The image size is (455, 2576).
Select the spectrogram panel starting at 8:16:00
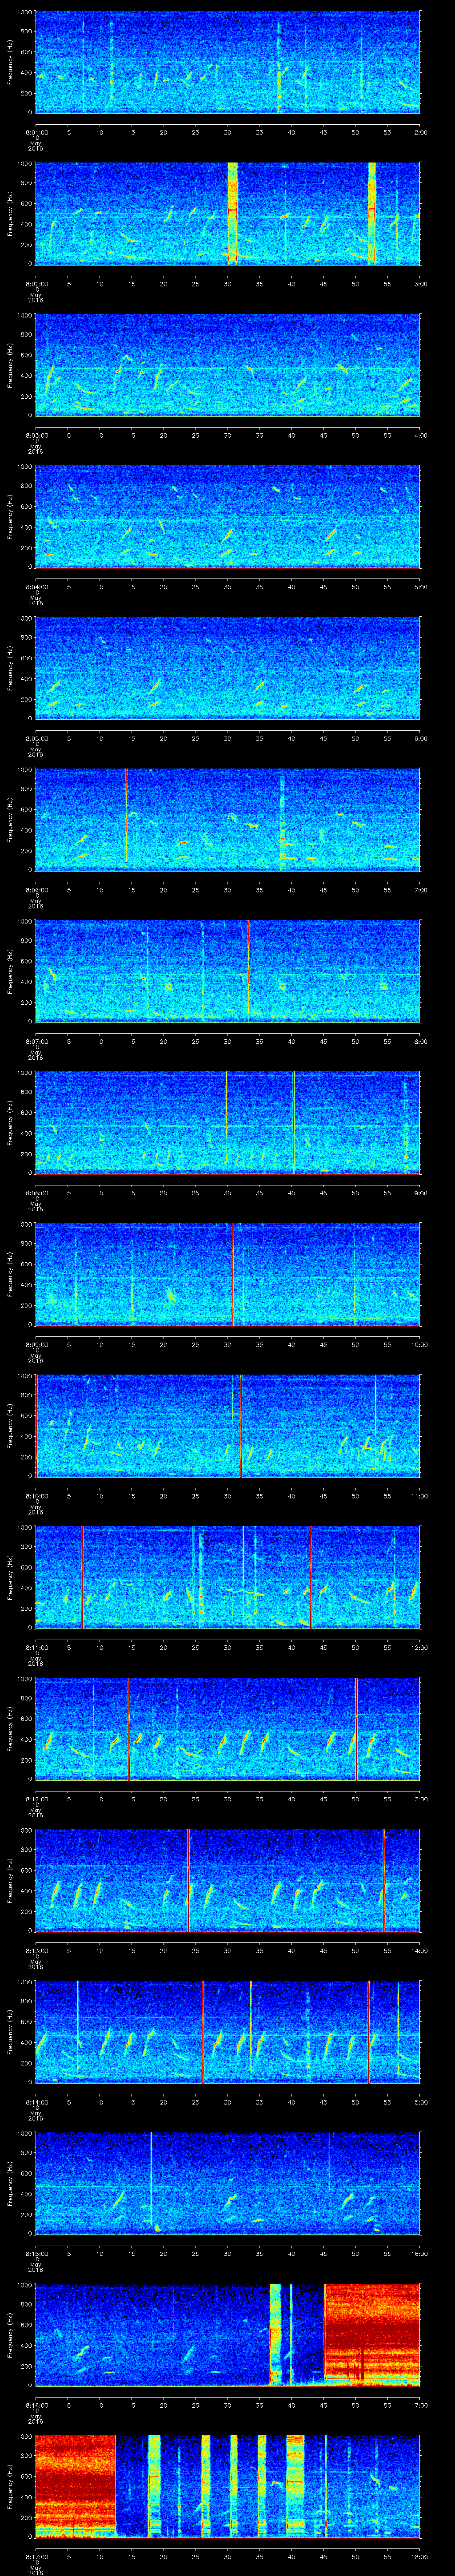coord(228,2334)
